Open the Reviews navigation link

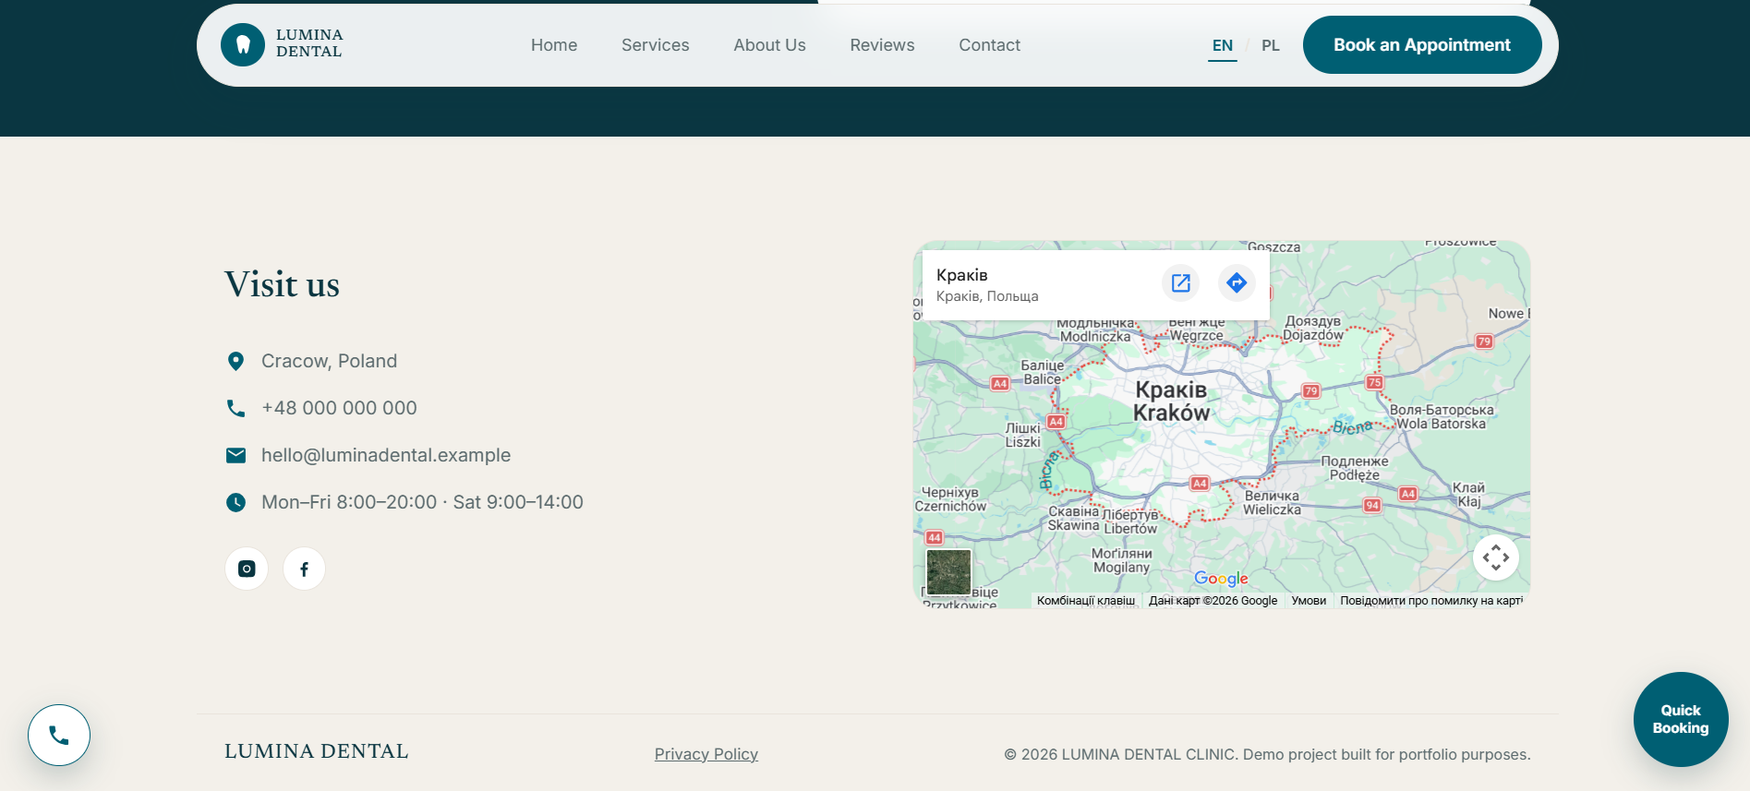tap(883, 45)
